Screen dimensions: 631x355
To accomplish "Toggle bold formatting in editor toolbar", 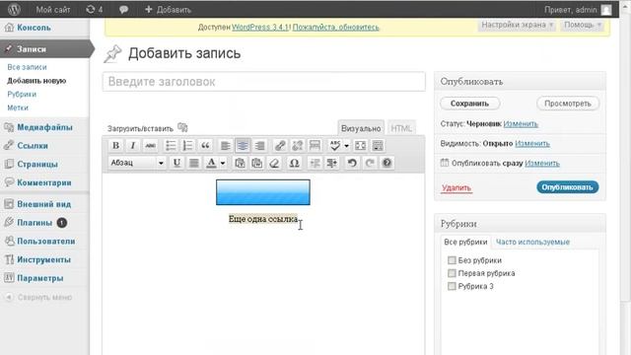I will point(116,145).
